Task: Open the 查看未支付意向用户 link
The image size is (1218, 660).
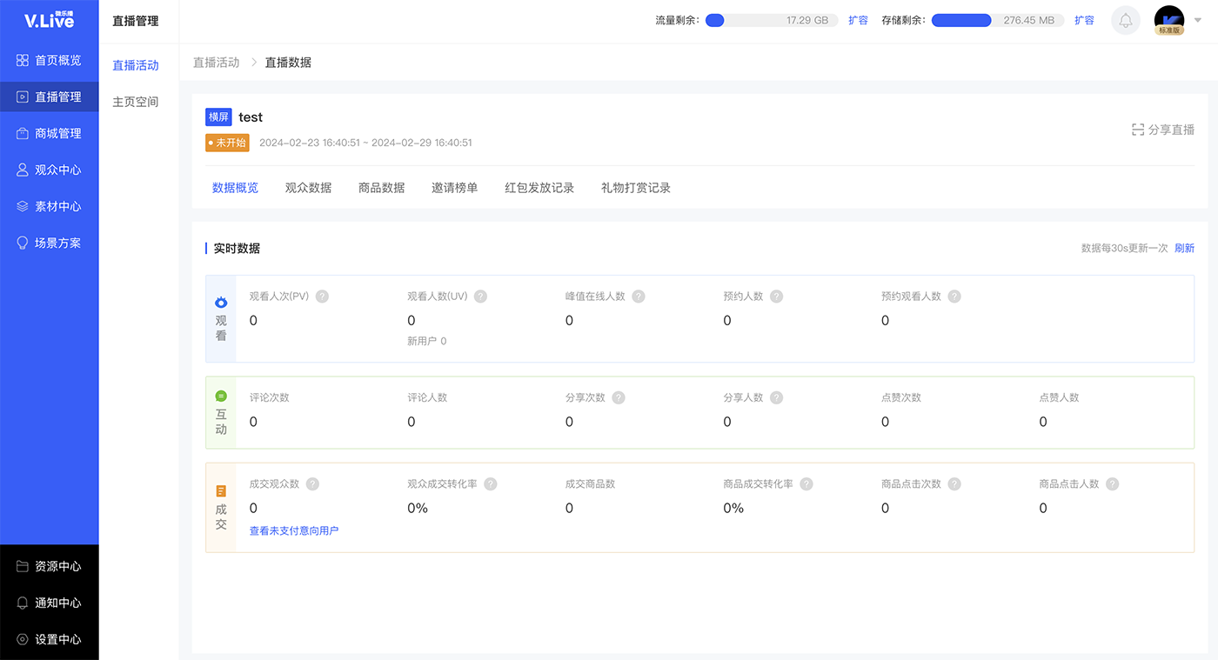Action: click(294, 530)
